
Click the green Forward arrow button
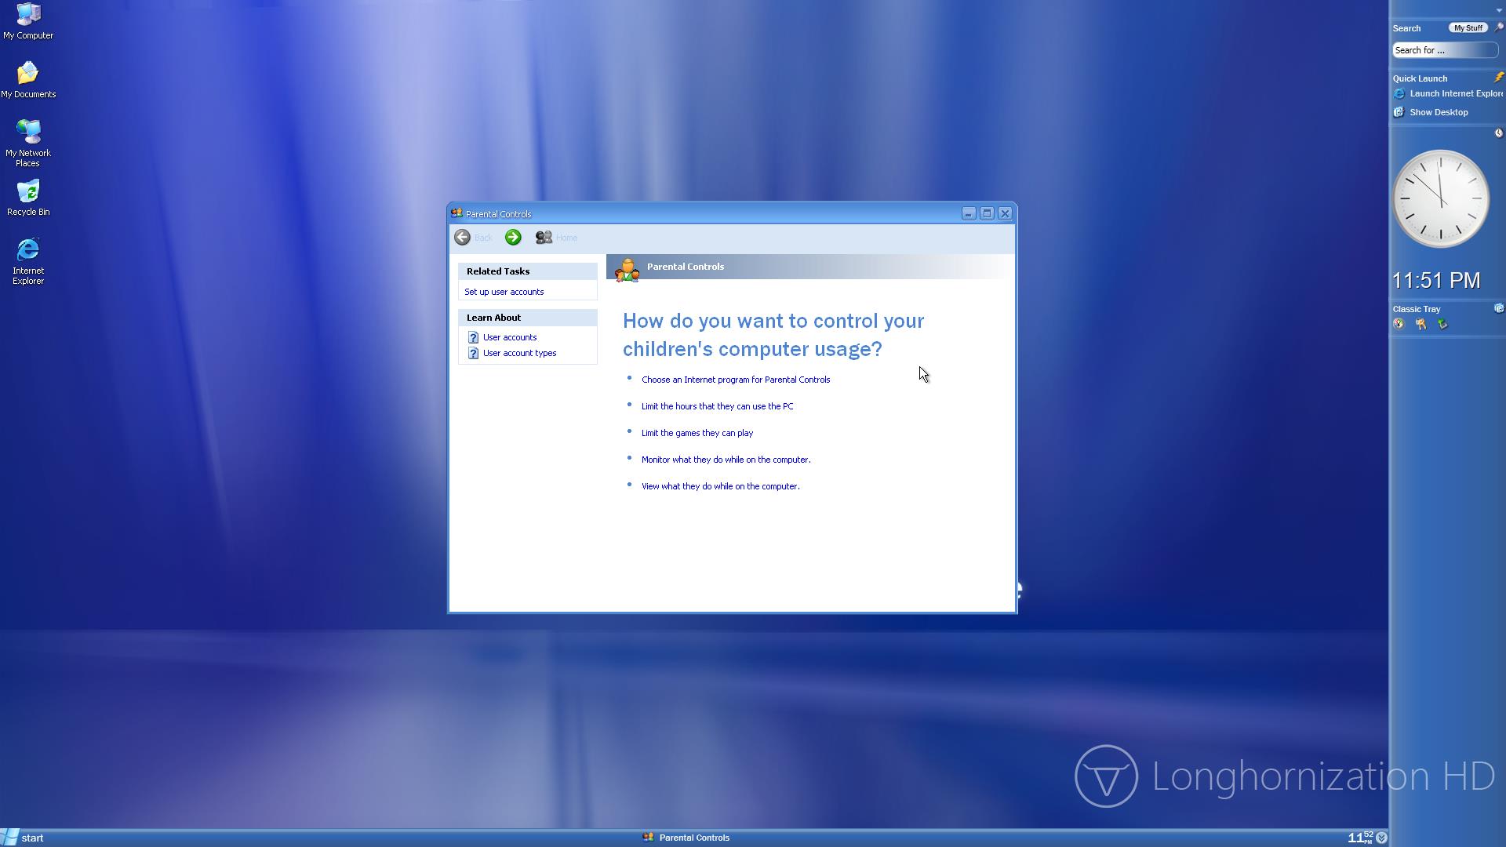pos(513,238)
